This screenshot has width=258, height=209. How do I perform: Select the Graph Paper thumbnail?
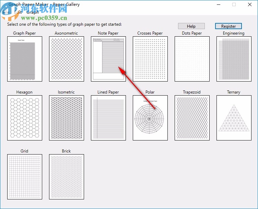click(x=25, y=59)
